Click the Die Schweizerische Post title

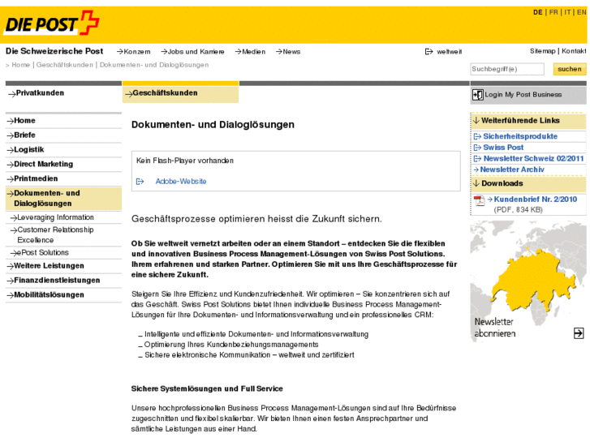54,51
